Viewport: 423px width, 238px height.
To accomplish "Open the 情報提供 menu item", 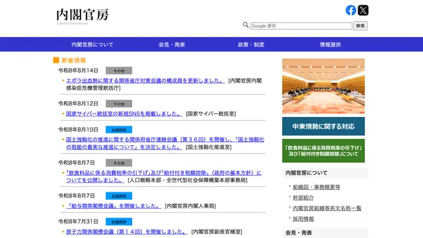I will [x=330, y=44].
